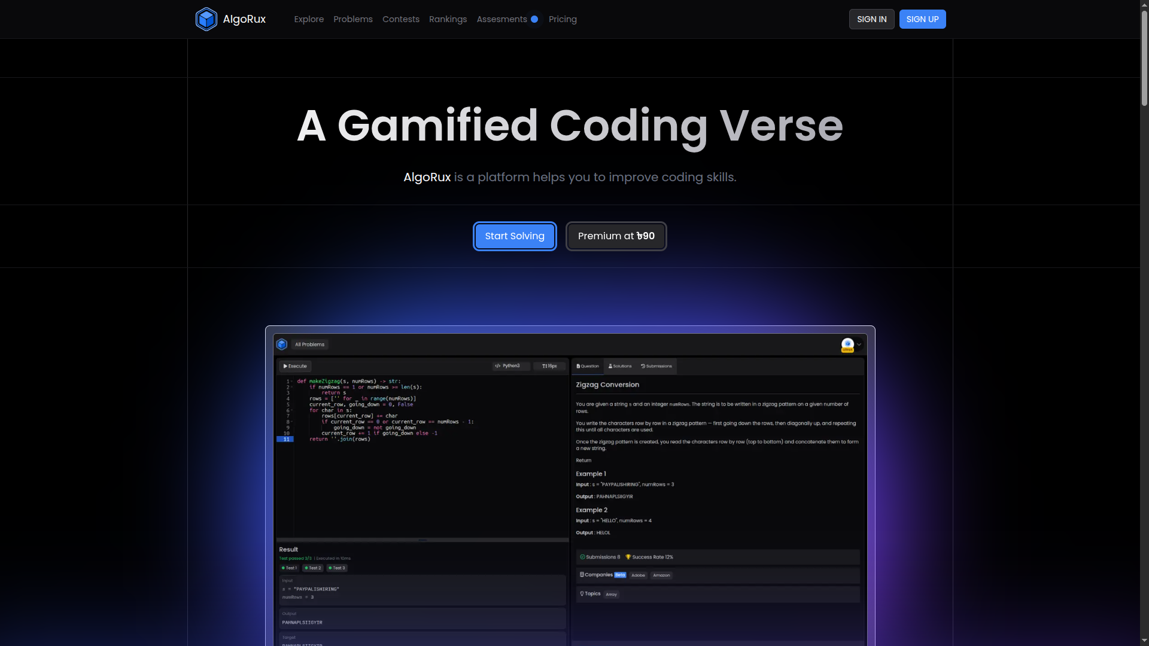View the Rankings page
This screenshot has height=646, width=1149.
click(x=448, y=19)
